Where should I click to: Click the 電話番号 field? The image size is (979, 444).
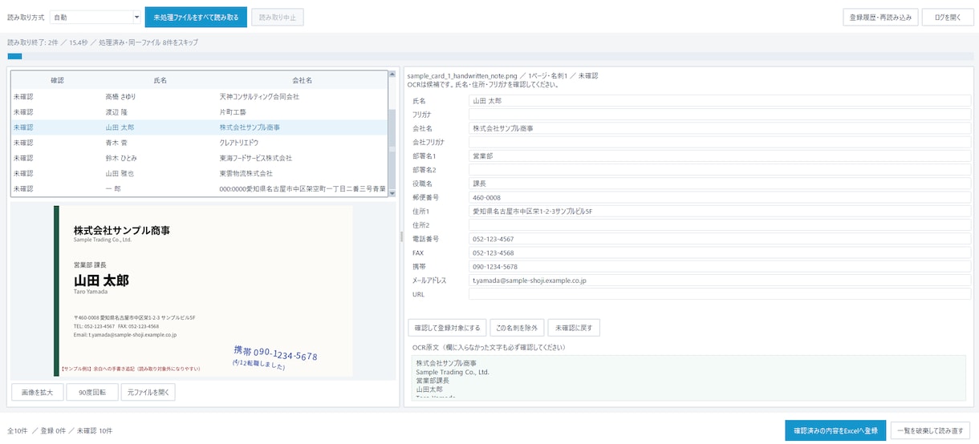(720, 239)
